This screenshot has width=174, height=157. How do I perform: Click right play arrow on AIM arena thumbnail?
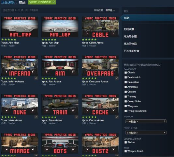click(x=73, y=72)
